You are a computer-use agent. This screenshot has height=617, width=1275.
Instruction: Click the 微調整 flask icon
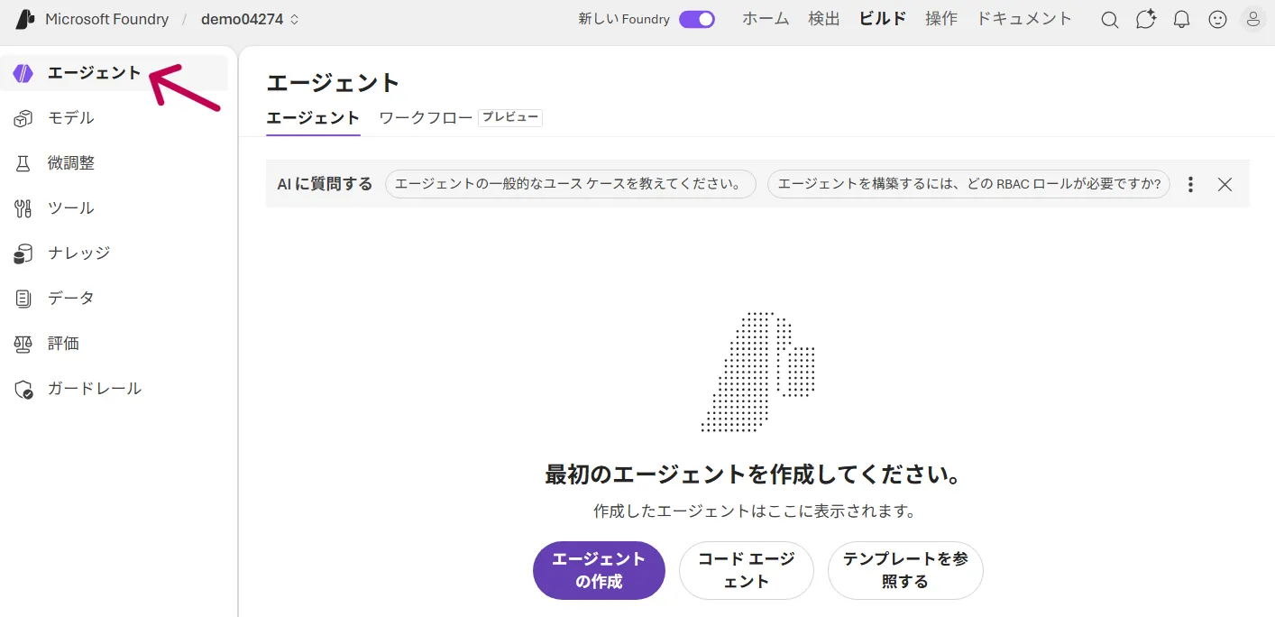[x=23, y=163]
